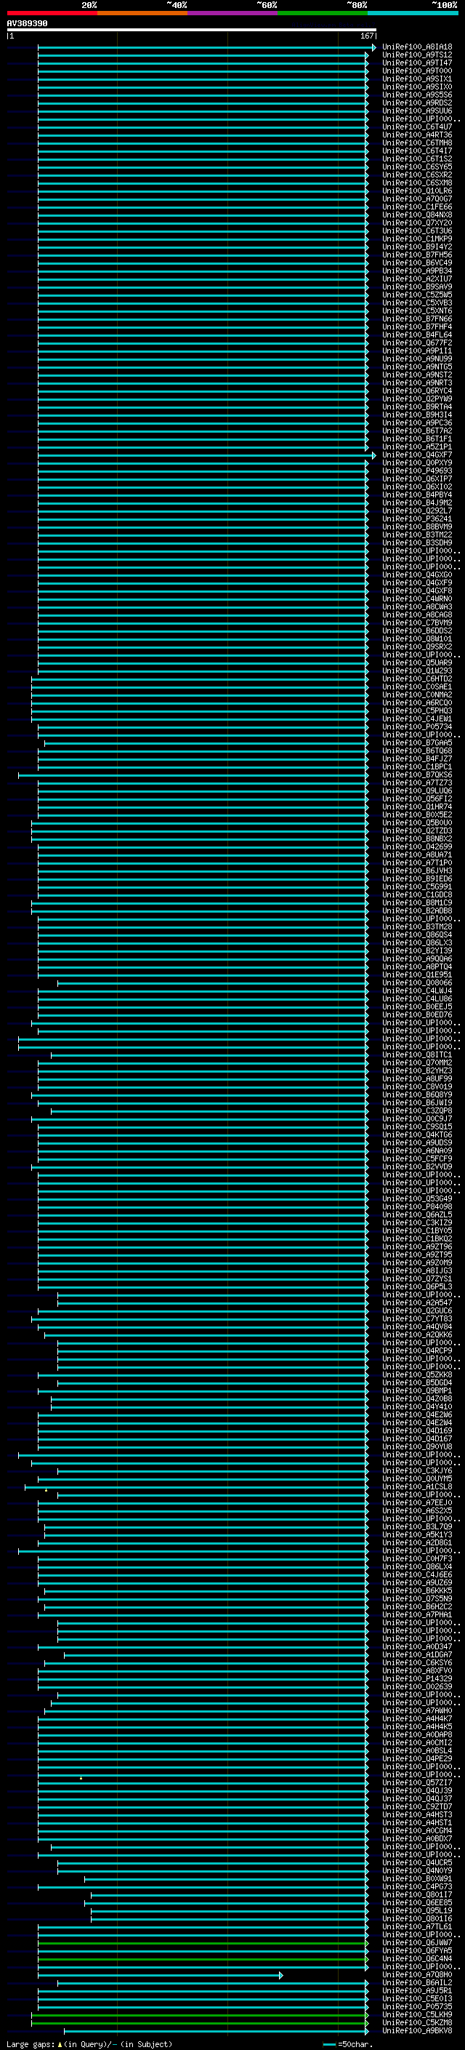Open hit UniRef100_A4H4K7
This screenshot has height=2050, width=465.
[x=416, y=1718]
